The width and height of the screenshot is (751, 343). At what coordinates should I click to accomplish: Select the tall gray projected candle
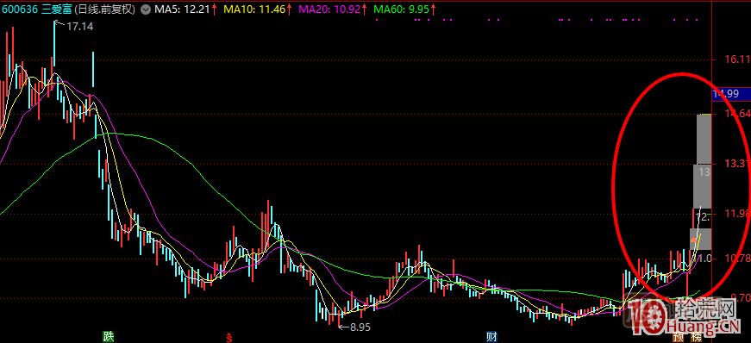coord(704,140)
